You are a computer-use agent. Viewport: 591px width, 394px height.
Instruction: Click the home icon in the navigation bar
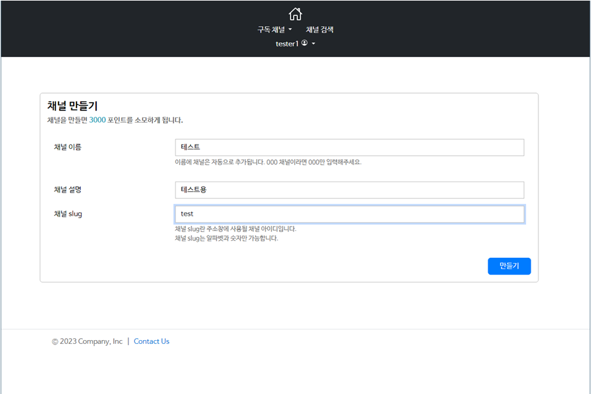coord(295,13)
